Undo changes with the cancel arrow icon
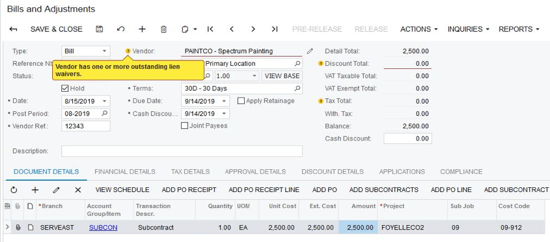Viewport: 550px width, 242px height. click(120, 29)
